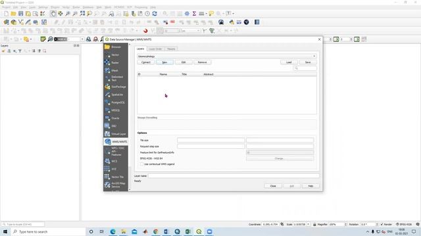Viewport: 421px width, 236px height.
Task: Click the Layer name input field
Action: [x=234, y=176]
